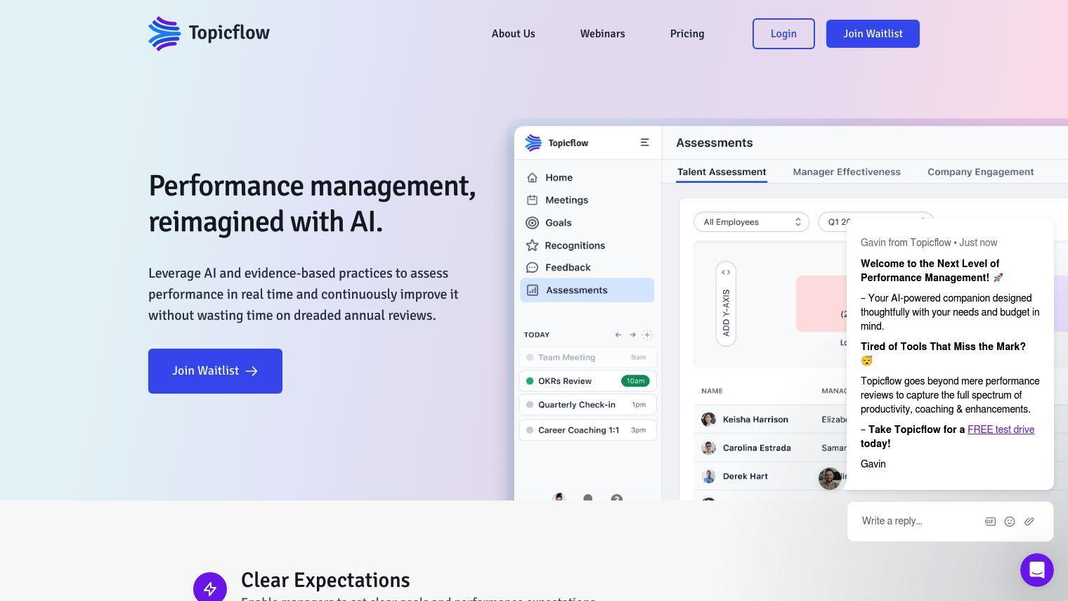This screenshot has height=601, width=1068.
Task: Close the chat with the messenger launcher
Action: [1037, 570]
